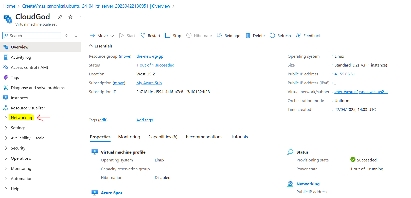This screenshot has height=198, width=411.
Task: Click the Stop square icon
Action: [168, 35]
